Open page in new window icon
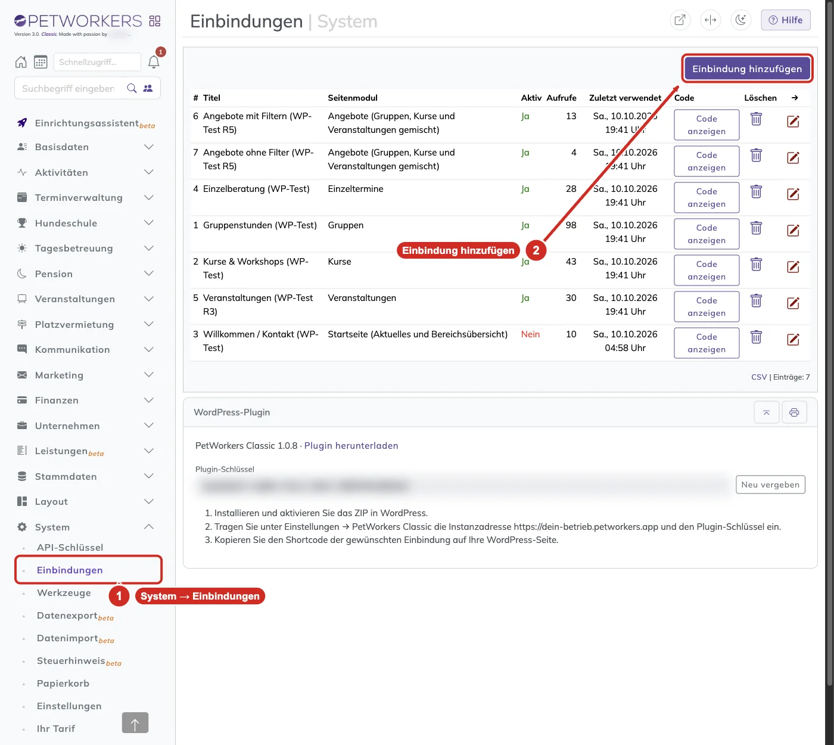 pyautogui.click(x=680, y=20)
